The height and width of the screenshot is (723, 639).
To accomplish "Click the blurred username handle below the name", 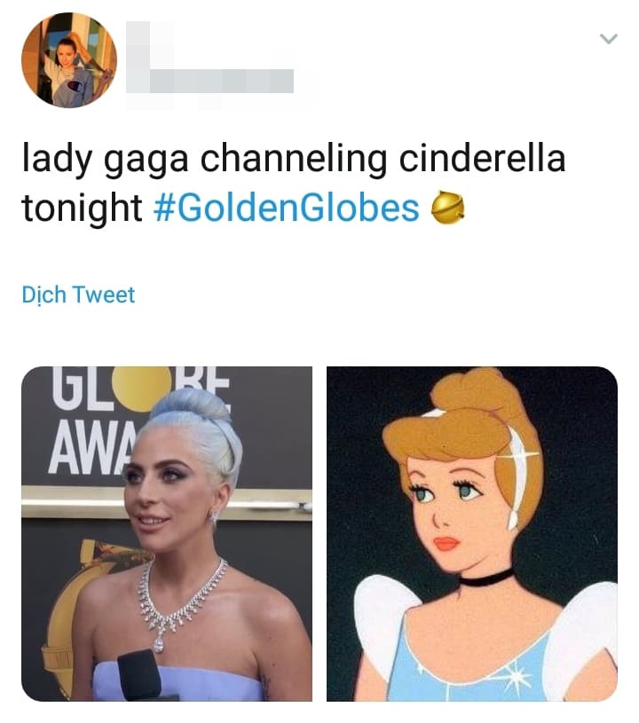I will 222,82.
